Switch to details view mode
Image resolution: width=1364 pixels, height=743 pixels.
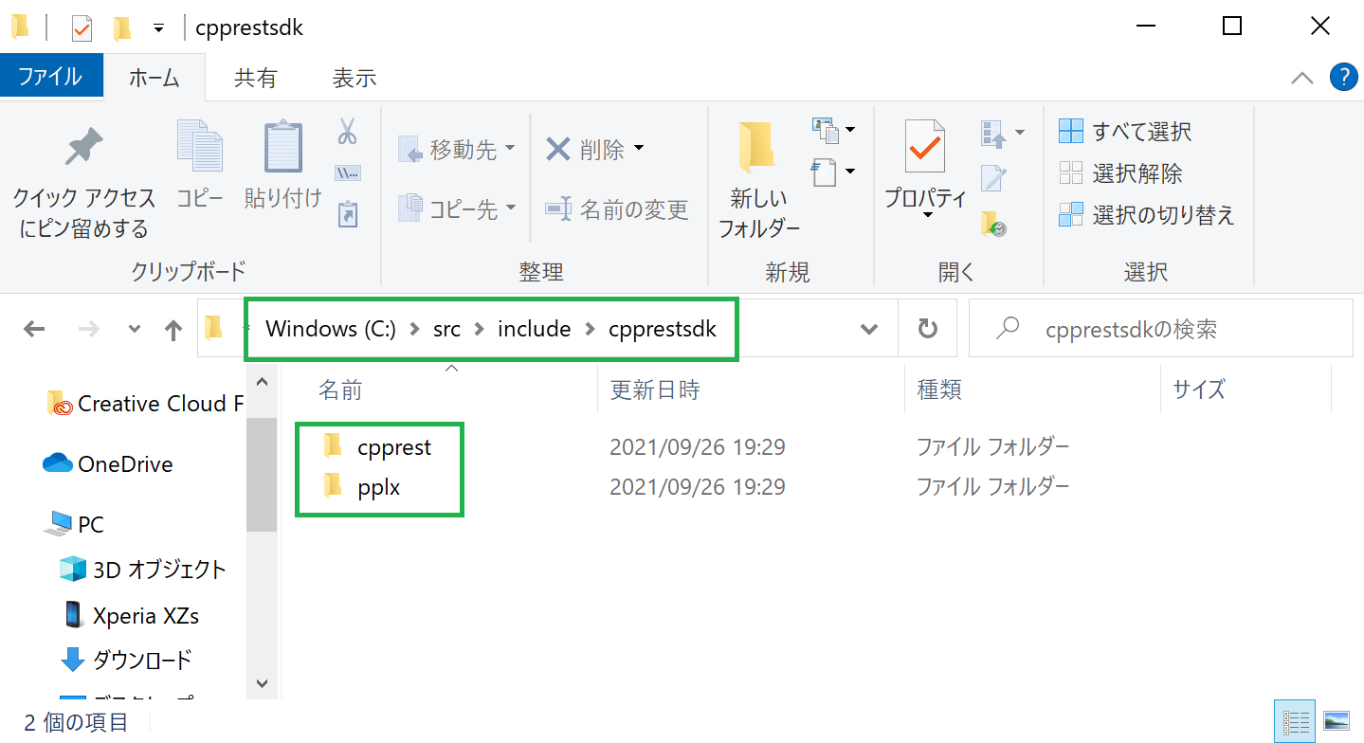point(1295,720)
